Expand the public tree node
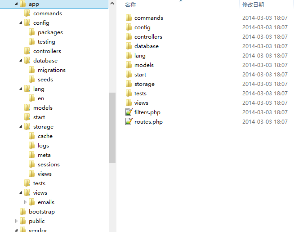The image size is (294, 232). point(16,221)
